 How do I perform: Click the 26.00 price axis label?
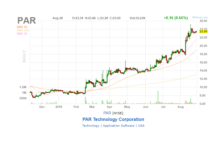point(204,21)
